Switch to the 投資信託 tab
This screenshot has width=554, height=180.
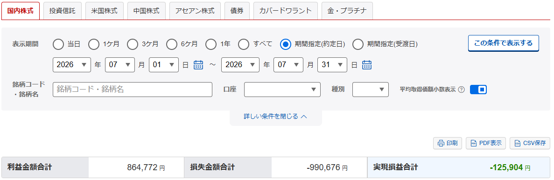[63, 11]
